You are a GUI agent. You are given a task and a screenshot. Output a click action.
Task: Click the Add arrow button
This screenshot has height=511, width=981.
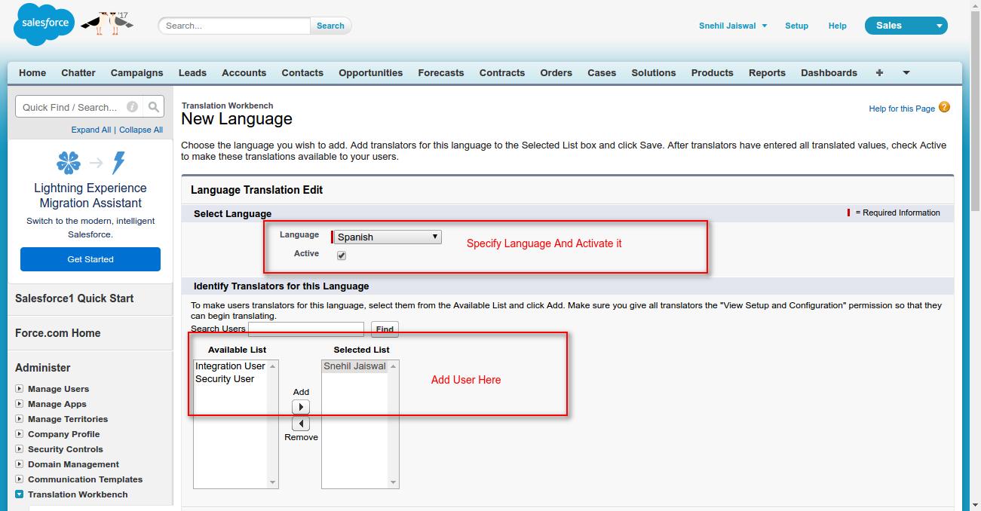pos(300,407)
